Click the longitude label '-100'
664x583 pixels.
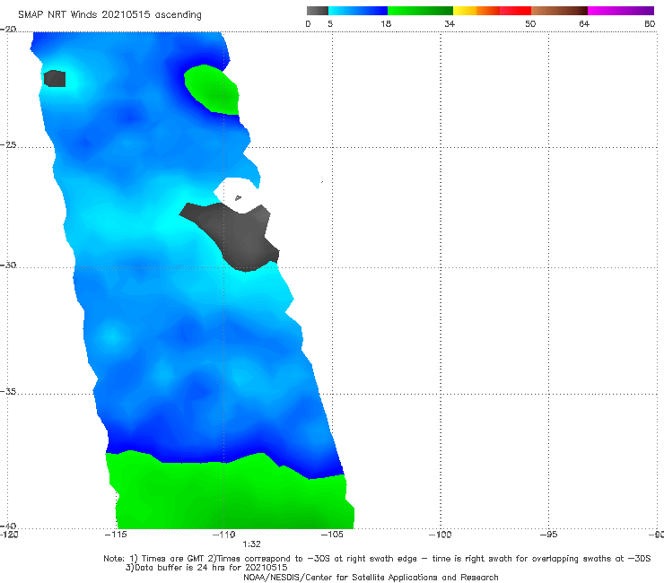point(440,535)
